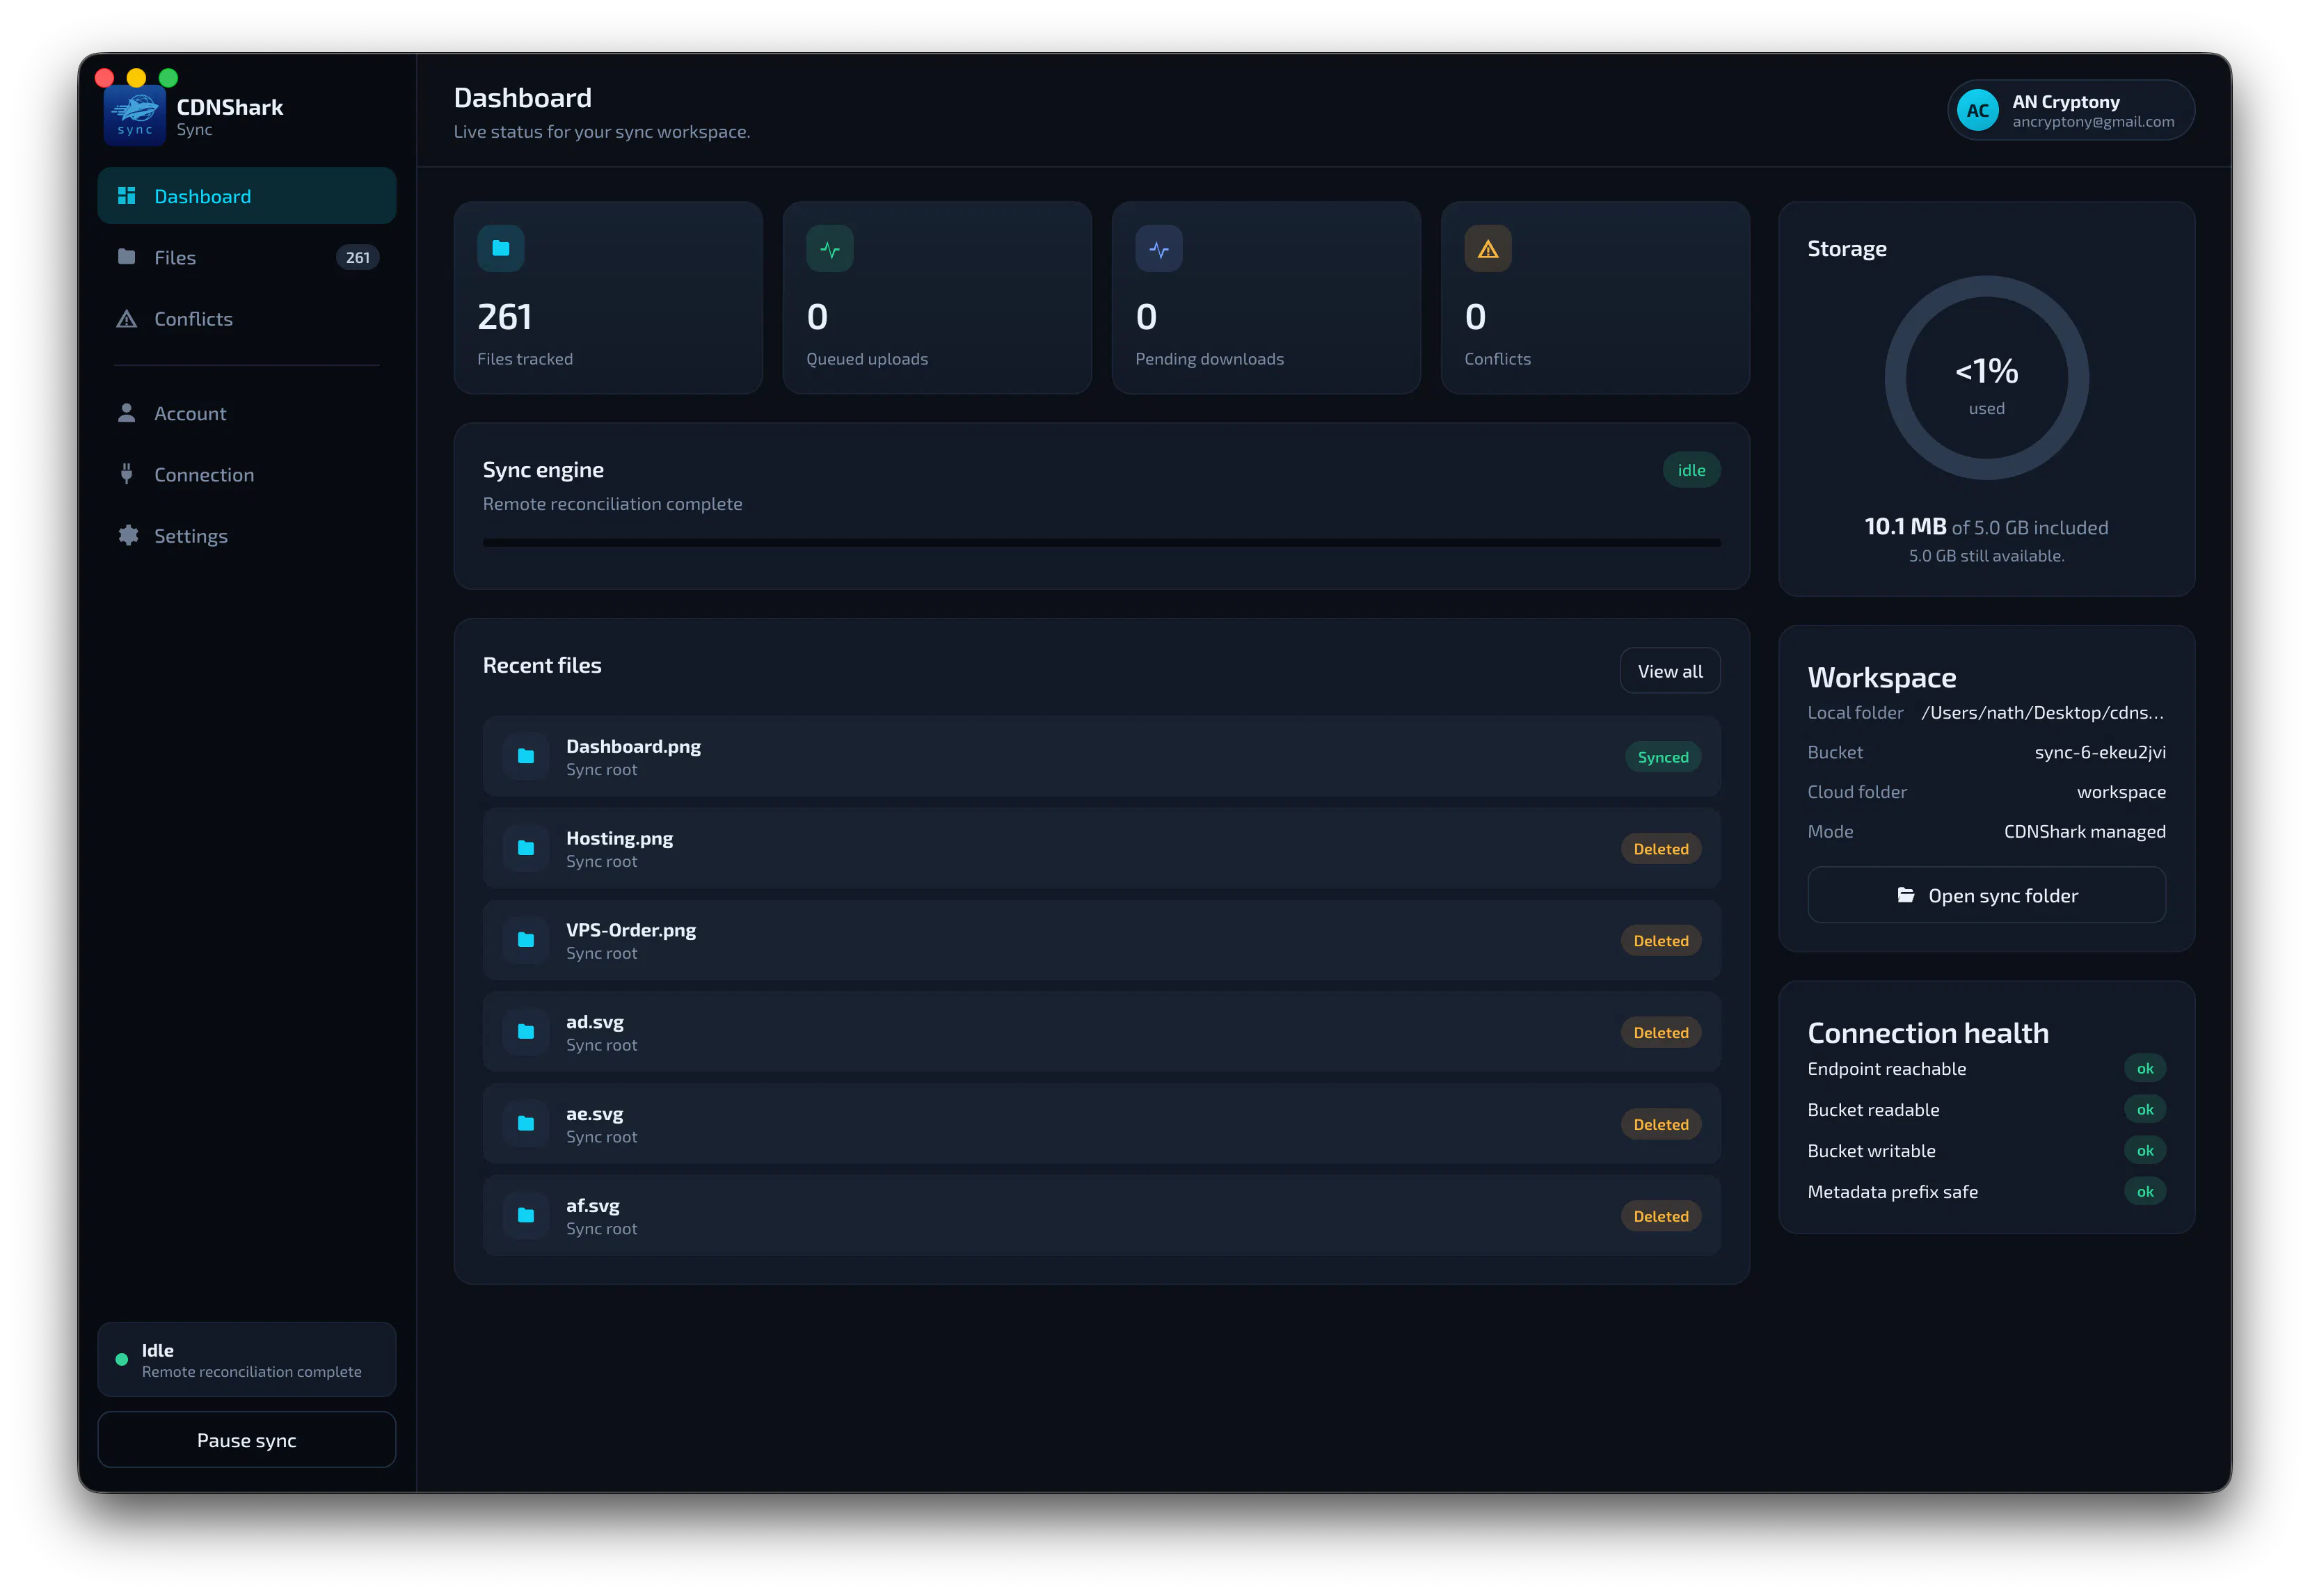
Task: Click the Pending downloads pulse icon
Action: (x=1159, y=248)
